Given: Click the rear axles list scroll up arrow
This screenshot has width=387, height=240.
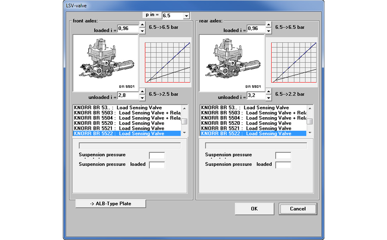Looking at the screenshot, I should (x=310, y=108).
